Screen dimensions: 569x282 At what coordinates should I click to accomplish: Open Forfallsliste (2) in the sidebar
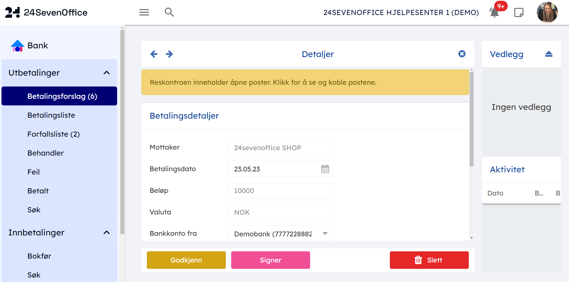coord(54,134)
